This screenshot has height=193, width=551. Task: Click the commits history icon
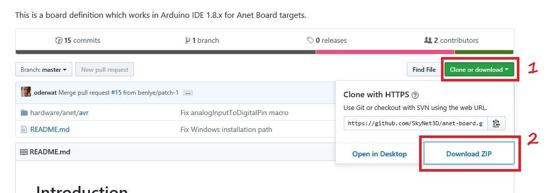[x=59, y=40]
